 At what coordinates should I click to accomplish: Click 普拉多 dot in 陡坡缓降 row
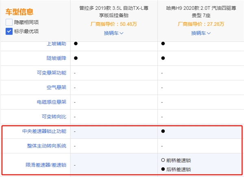coord(76,58)
